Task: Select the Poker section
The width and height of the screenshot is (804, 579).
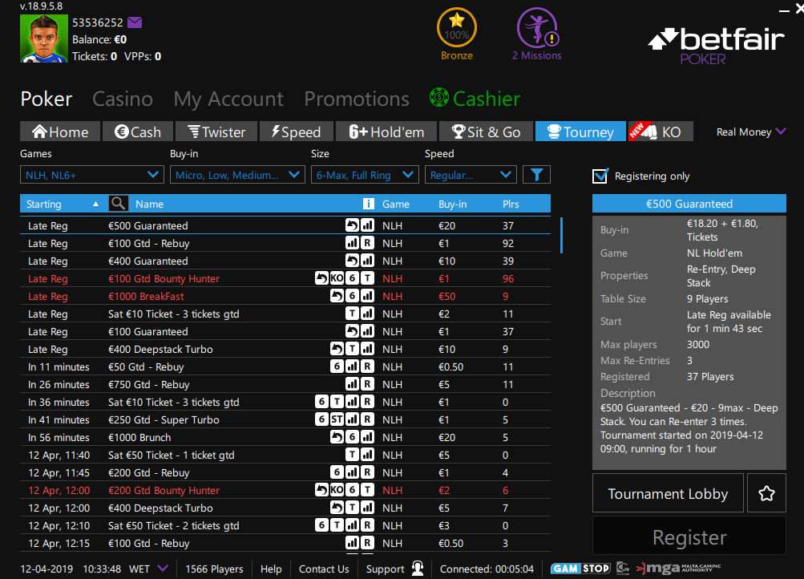Action: tap(46, 99)
